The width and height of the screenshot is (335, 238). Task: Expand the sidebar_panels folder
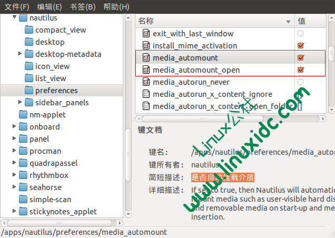[20, 103]
